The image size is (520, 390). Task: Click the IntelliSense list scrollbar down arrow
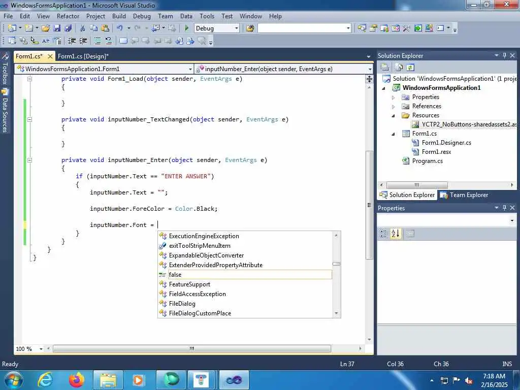click(x=336, y=313)
